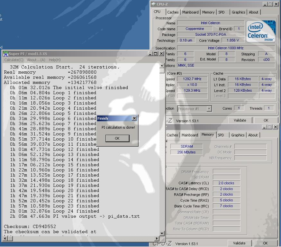Switch to SPD tab in lower CPU-Z window
The image size is (281, 247).
(x=221, y=135)
